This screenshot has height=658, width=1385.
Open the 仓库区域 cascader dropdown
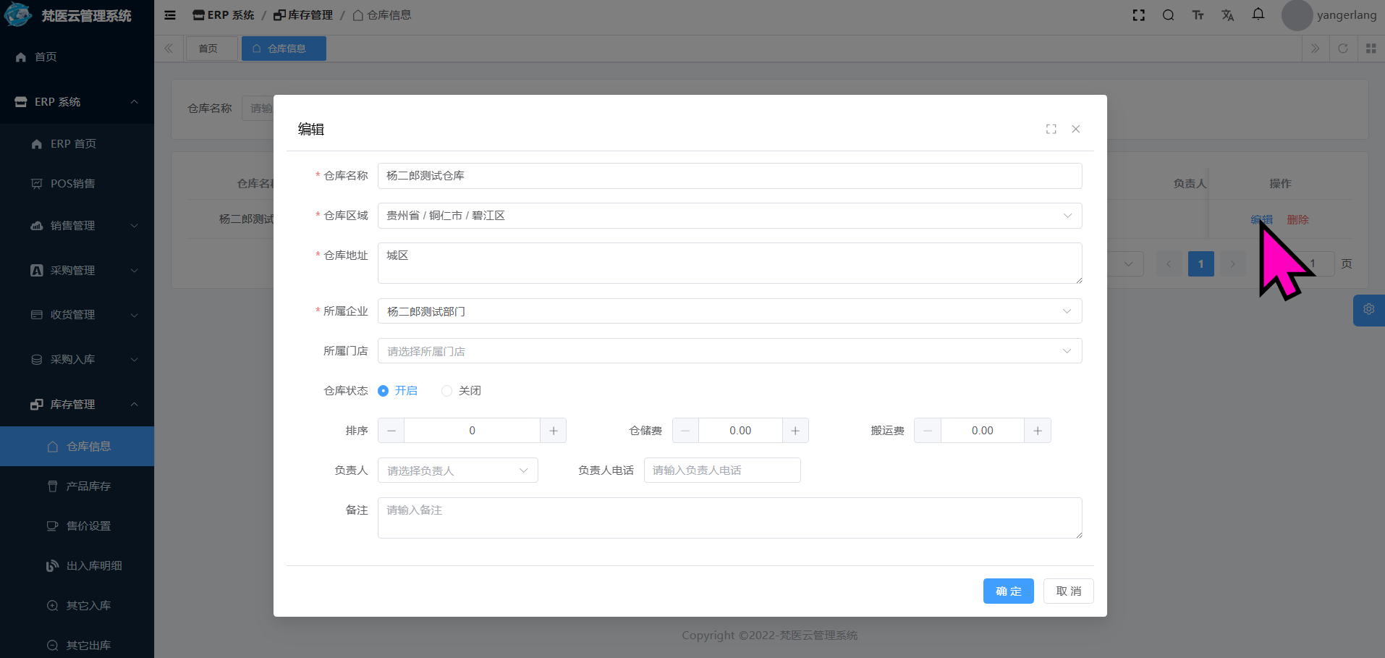click(x=729, y=216)
